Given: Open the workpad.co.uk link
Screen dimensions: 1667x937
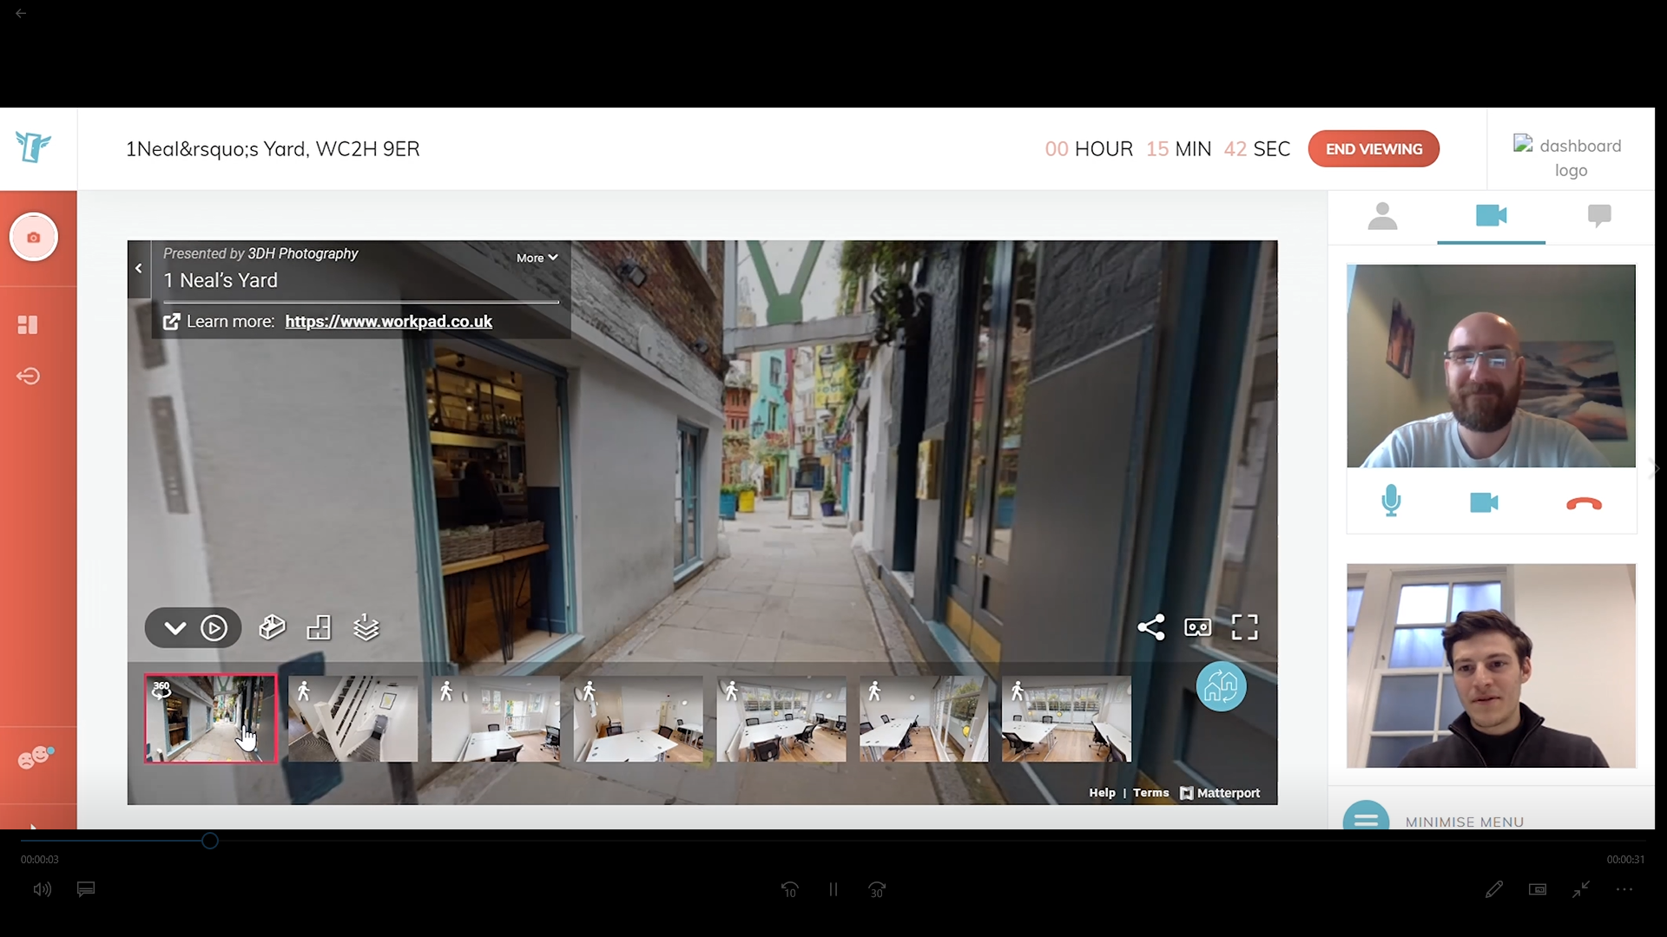Looking at the screenshot, I should coord(388,322).
